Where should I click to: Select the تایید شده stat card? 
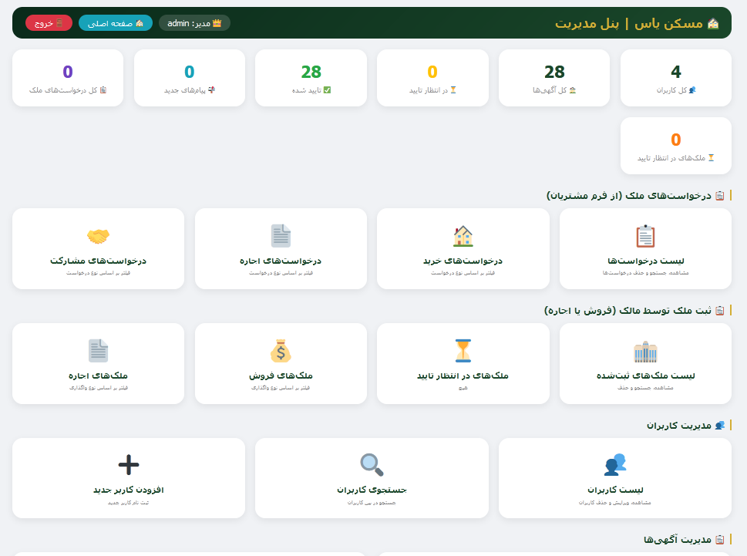(311, 78)
